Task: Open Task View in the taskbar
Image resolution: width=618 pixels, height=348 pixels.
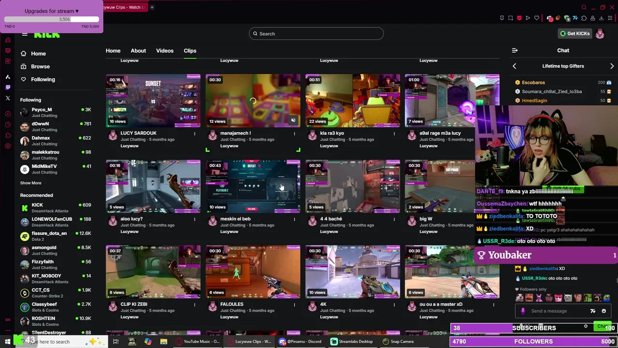Action: pyautogui.click(x=116, y=341)
